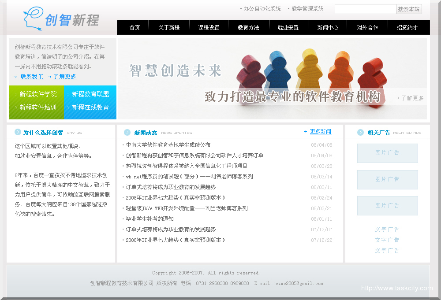
Task: Click the first 图片广告 placeholder swatch
Action: [x=387, y=153]
